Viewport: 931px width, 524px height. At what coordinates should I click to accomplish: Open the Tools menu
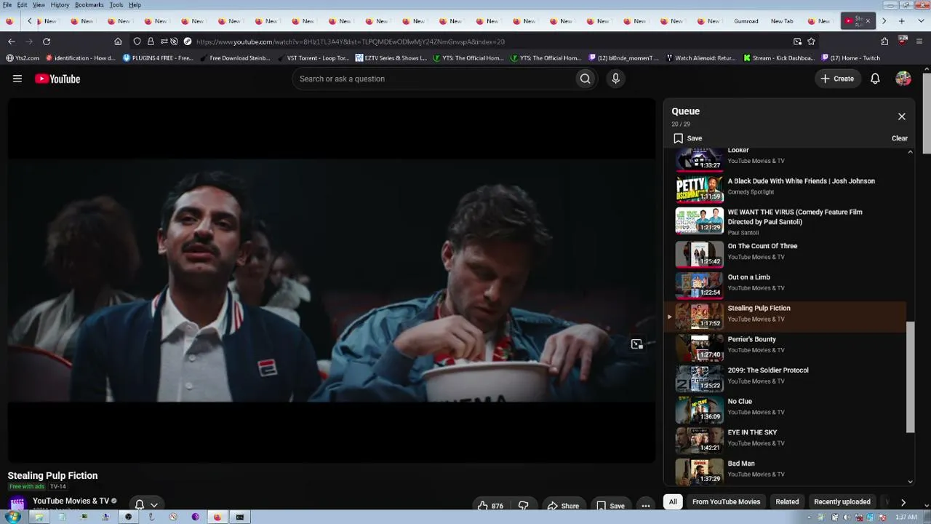(x=116, y=5)
